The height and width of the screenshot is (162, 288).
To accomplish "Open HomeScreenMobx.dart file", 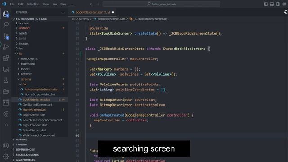I will pyautogui.click(x=40, y=94).
